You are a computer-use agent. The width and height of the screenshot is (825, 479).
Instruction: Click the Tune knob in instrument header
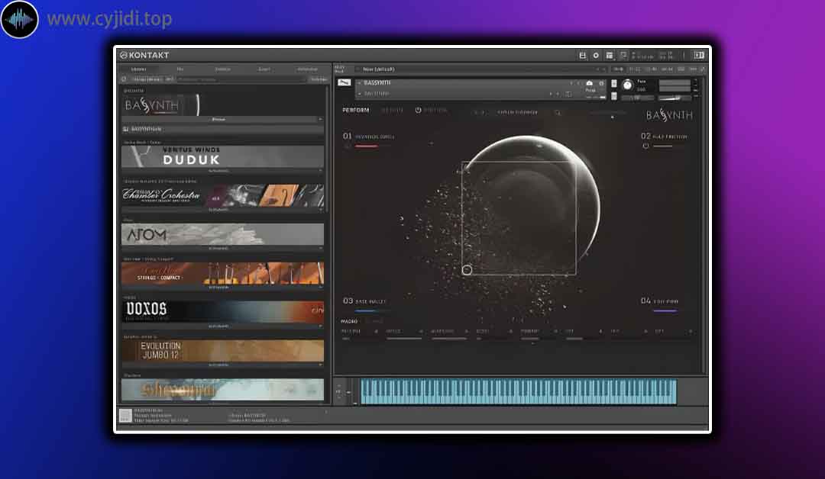pyautogui.click(x=627, y=85)
